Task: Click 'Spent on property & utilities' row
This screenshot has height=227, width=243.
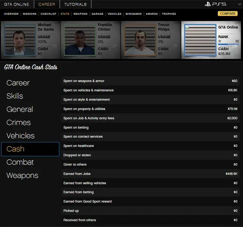Action: point(151,109)
